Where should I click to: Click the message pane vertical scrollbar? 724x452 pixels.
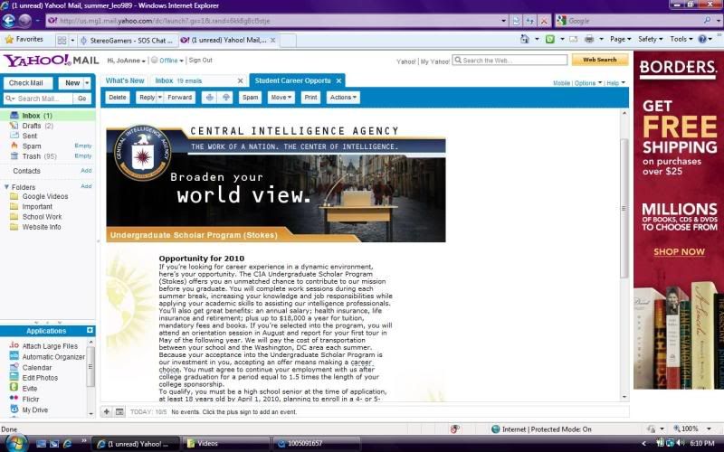(624, 208)
